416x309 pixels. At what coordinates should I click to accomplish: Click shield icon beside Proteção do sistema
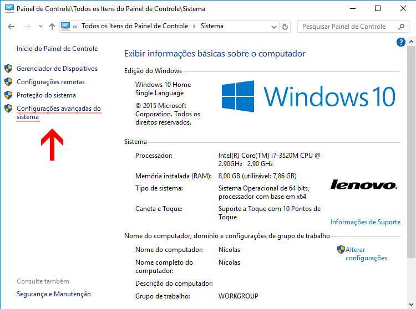pos(8,95)
